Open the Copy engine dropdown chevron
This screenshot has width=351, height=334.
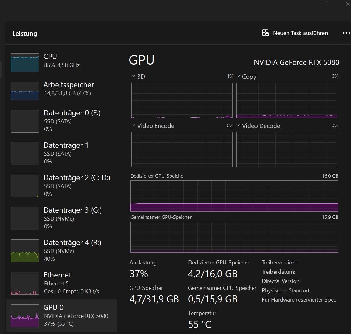tap(238, 76)
